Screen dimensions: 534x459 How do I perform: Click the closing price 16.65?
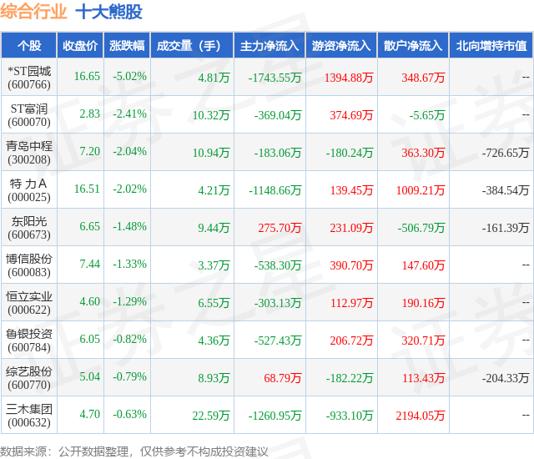[x=87, y=76]
